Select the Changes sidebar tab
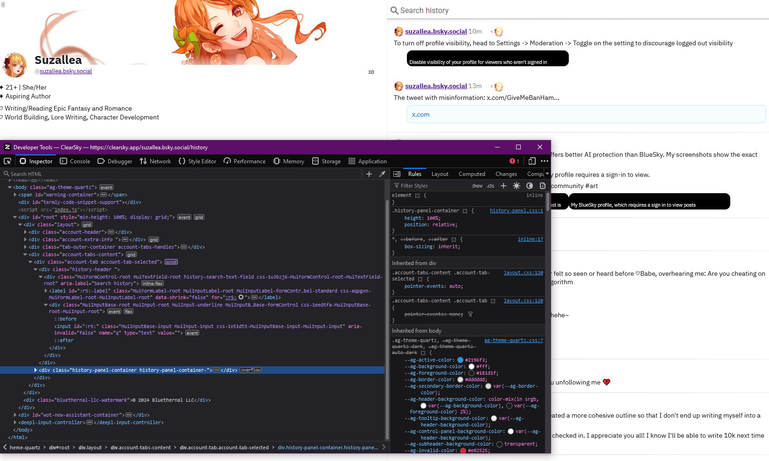Image resolution: width=769 pixels, height=461 pixels. (x=506, y=174)
